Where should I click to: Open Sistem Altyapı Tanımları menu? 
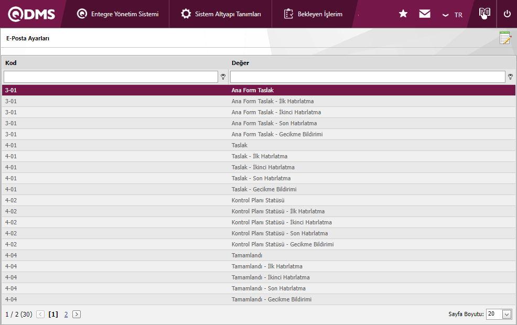pos(221,14)
